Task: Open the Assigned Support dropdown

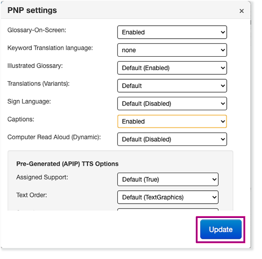Action: 168,179
